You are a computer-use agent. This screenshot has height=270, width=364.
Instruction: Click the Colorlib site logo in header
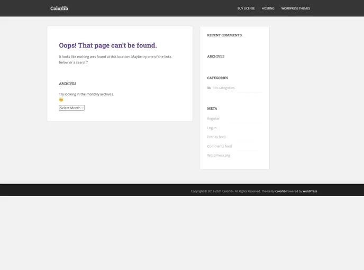[x=59, y=8]
